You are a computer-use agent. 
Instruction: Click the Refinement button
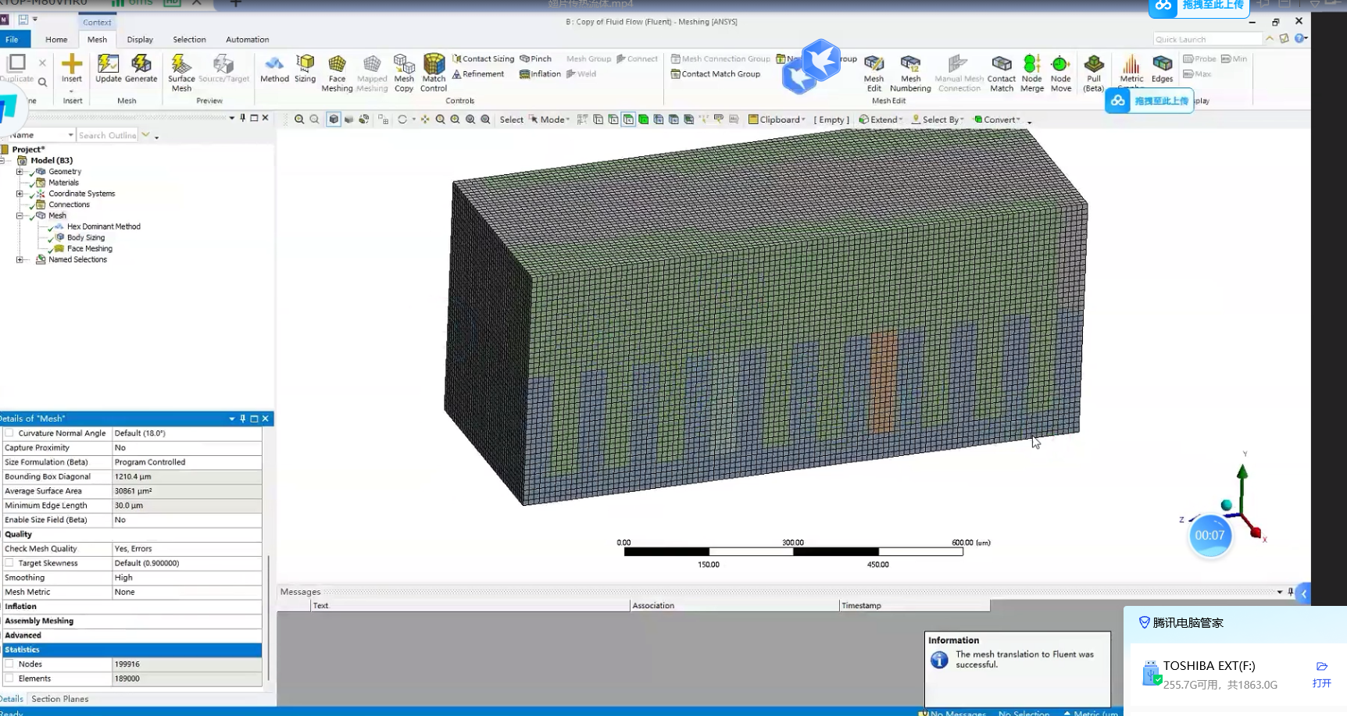tap(477, 74)
